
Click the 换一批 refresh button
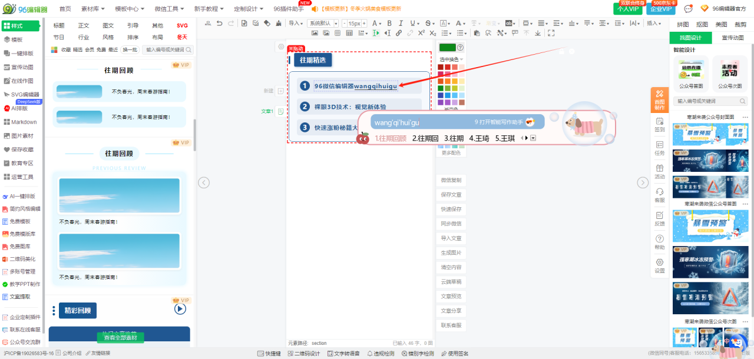click(130, 50)
